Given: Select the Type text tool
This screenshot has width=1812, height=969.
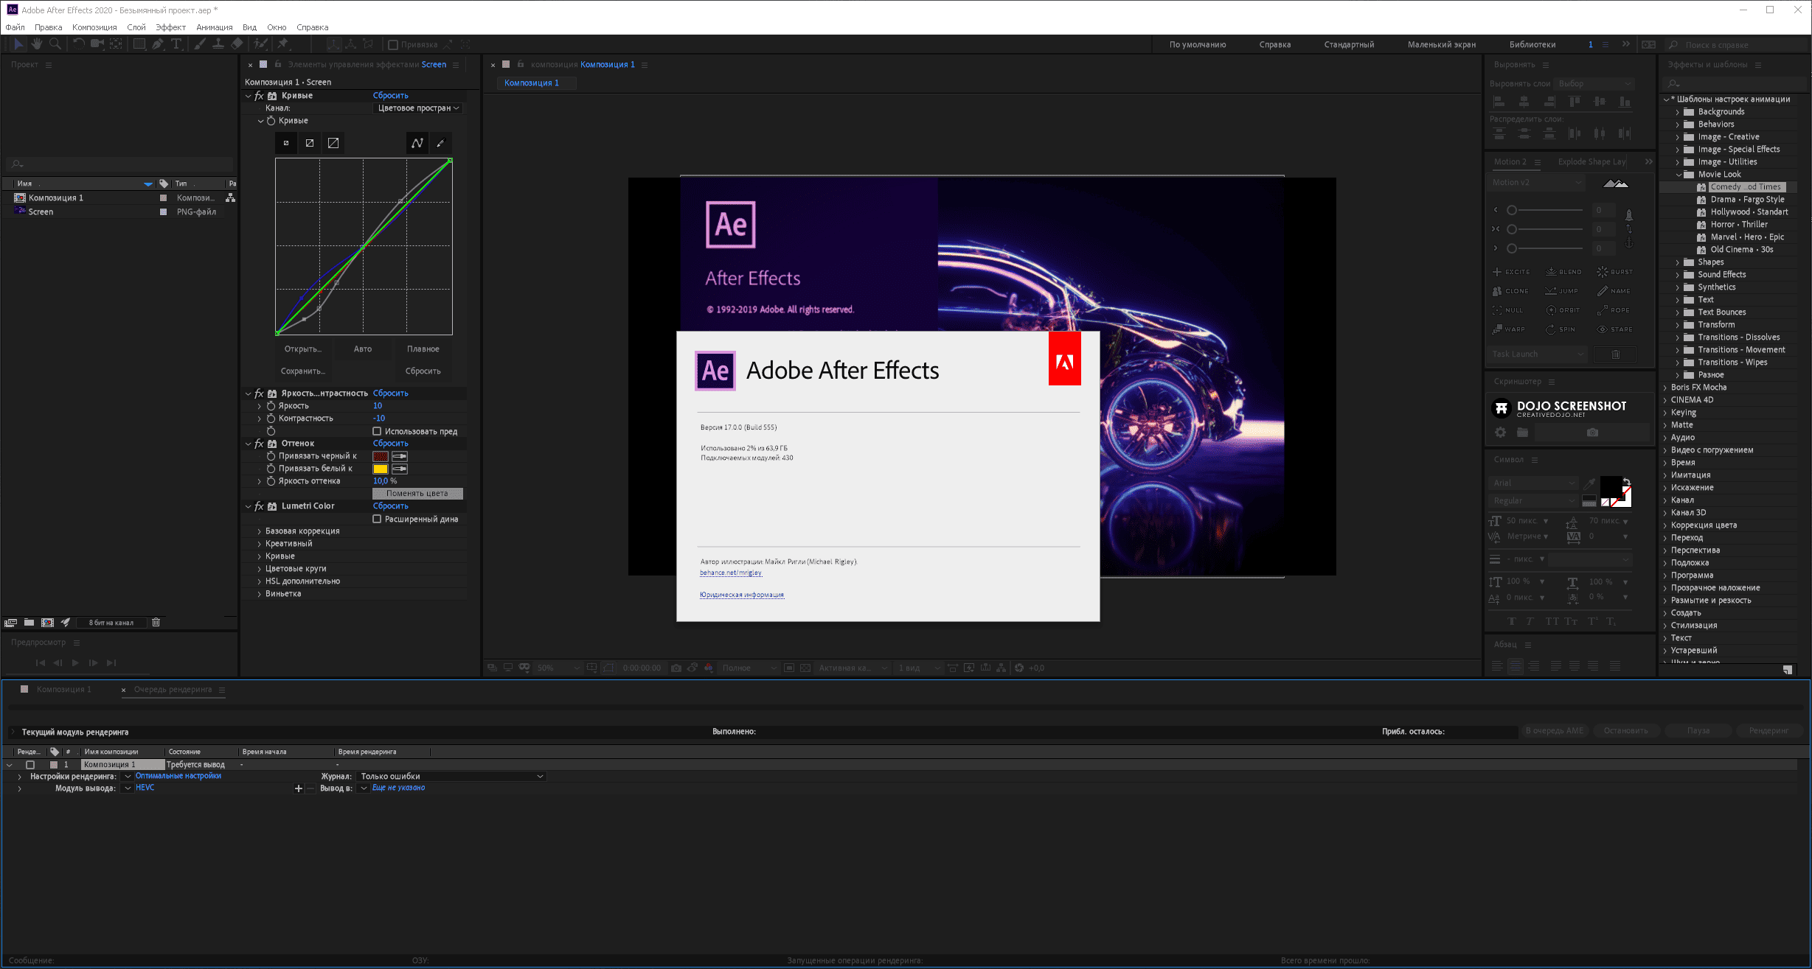Looking at the screenshot, I should coord(176,44).
